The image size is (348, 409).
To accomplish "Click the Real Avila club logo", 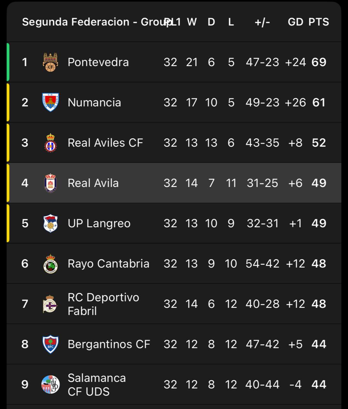I will click(x=50, y=183).
